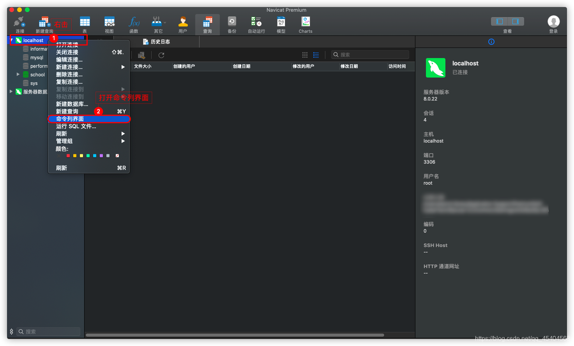The image size is (574, 346).
Task: Click the sys database icon
Action: click(x=26, y=83)
